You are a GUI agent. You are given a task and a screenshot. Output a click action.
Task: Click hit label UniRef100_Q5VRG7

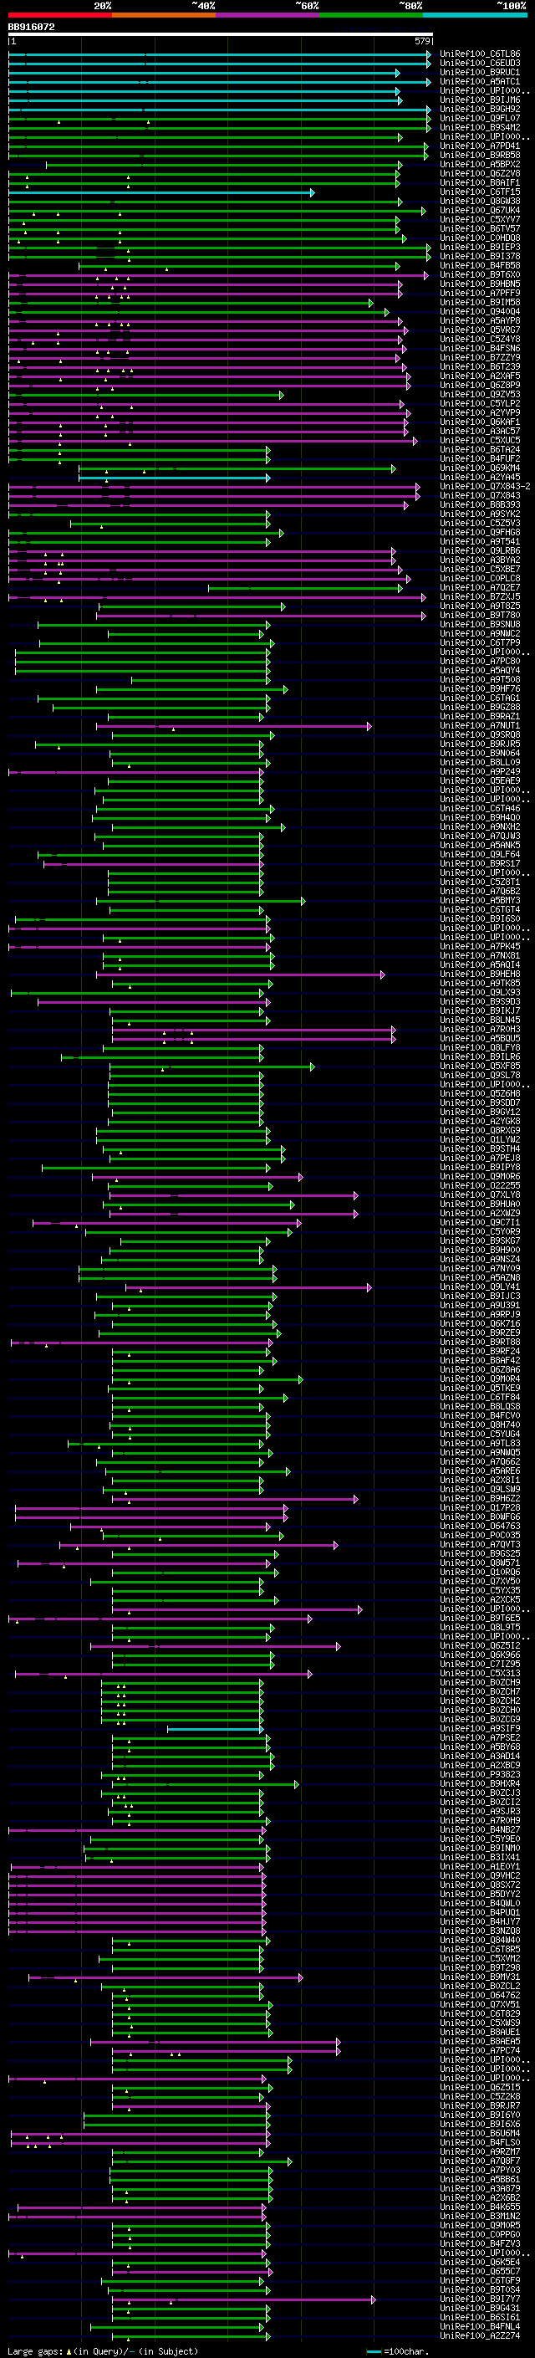(x=480, y=330)
